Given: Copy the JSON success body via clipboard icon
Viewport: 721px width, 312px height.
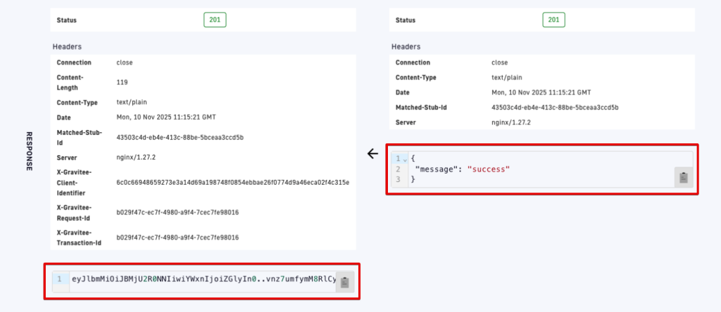Looking at the screenshot, I should coord(683,177).
